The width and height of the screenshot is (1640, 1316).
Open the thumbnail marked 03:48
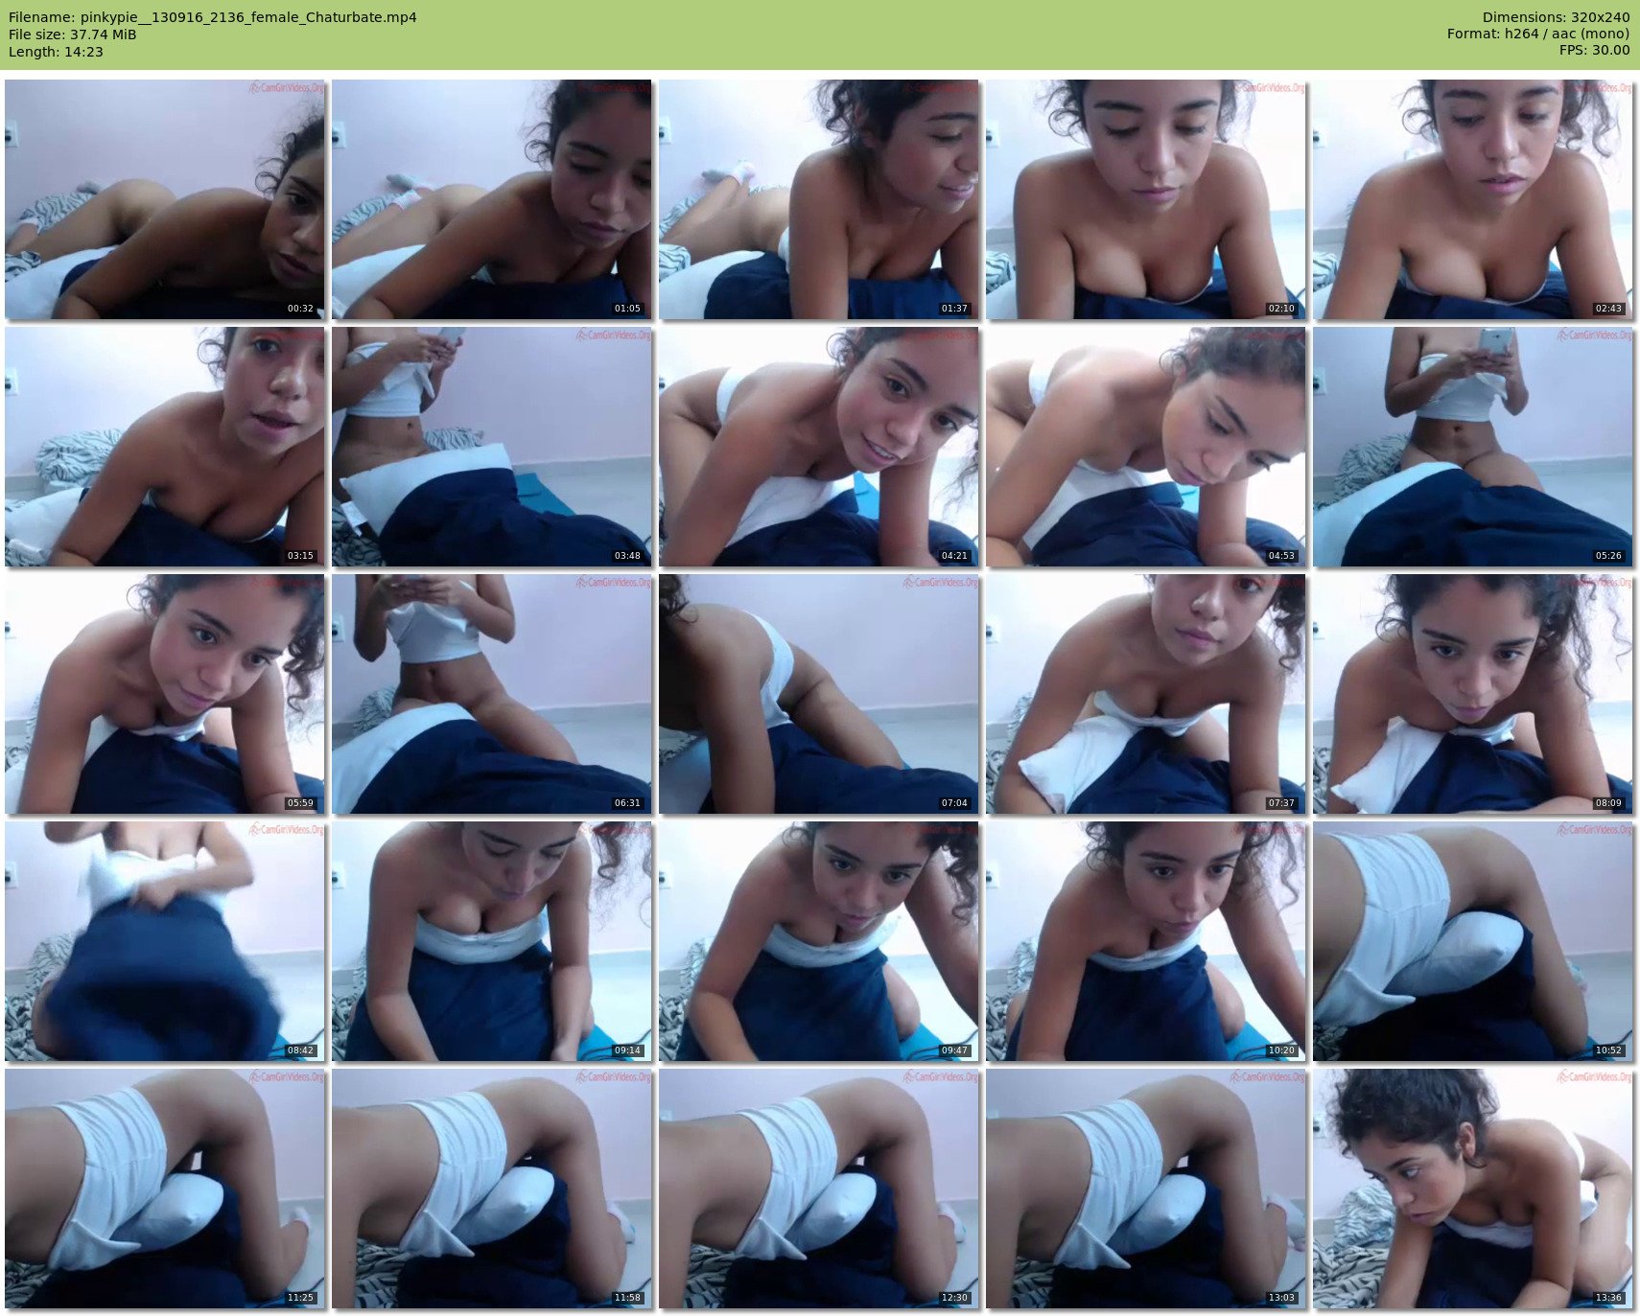click(492, 447)
